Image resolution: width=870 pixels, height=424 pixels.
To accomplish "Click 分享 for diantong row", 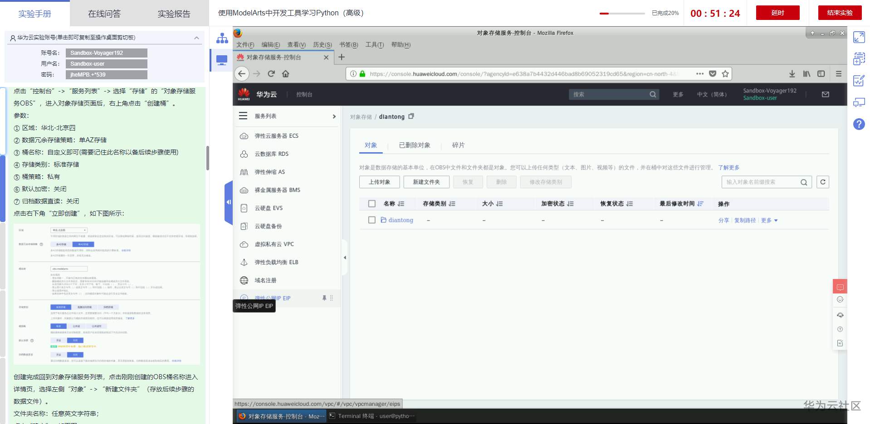I will point(723,221).
